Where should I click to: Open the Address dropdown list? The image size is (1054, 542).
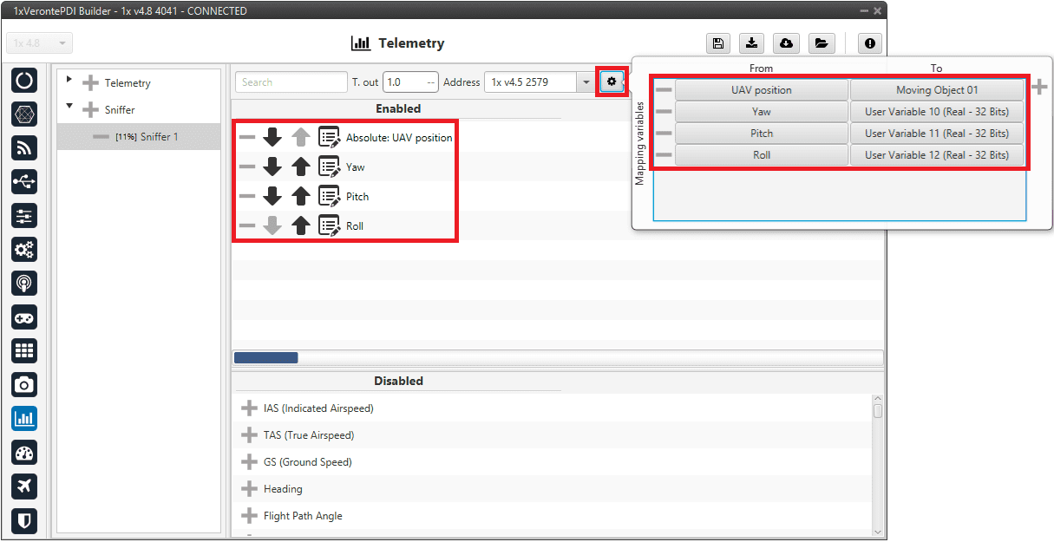(x=586, y=82)
